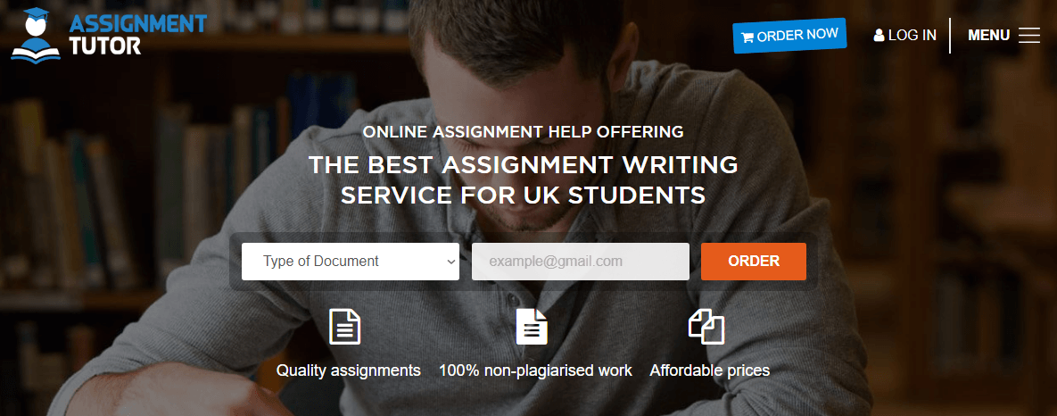Click the Online Assignment Help Offering subtitle

(523, 131)
